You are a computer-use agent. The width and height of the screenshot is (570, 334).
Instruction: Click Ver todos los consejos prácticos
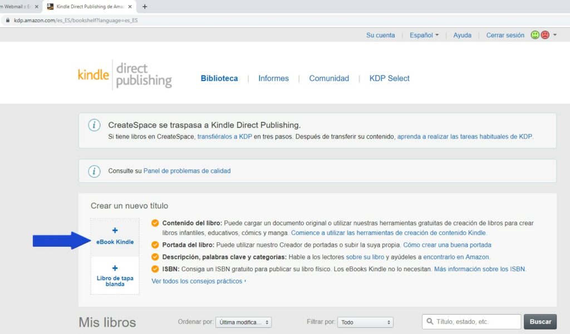click(199, 281)
